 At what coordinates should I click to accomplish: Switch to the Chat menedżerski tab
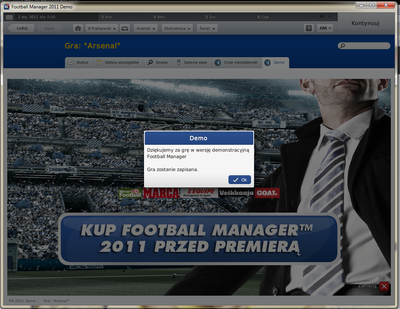point(237,62)
